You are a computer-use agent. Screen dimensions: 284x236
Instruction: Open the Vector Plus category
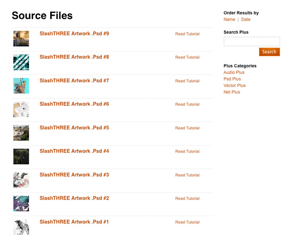coord(235,86)
